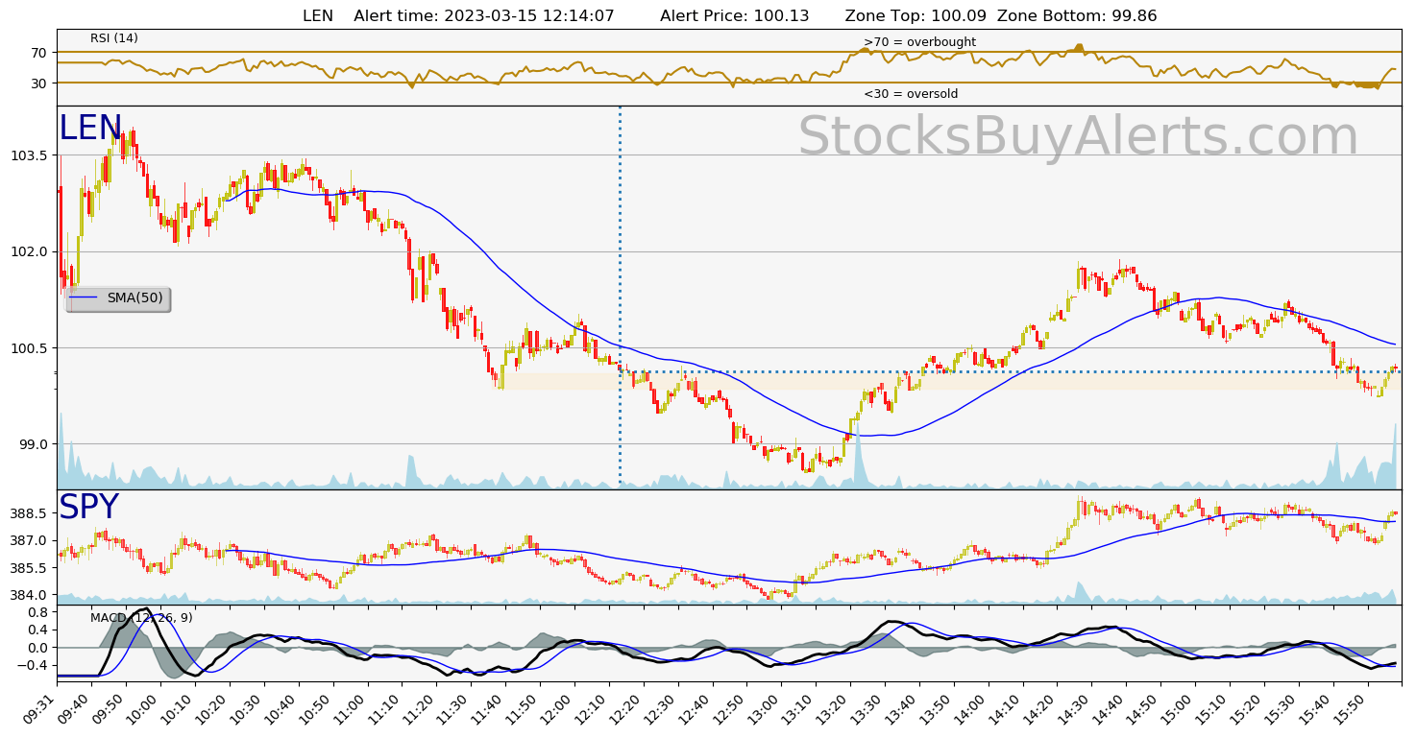Viewport: 1416px width, 737px height.
Task: Click the <30 = oversold annotation
Action: coord(911,94)
